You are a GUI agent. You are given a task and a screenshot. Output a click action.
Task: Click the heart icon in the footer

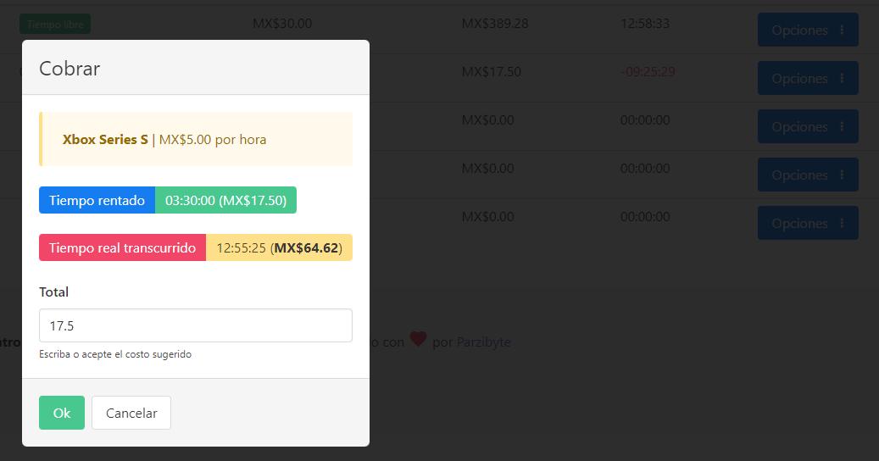[x=418, y=339]
